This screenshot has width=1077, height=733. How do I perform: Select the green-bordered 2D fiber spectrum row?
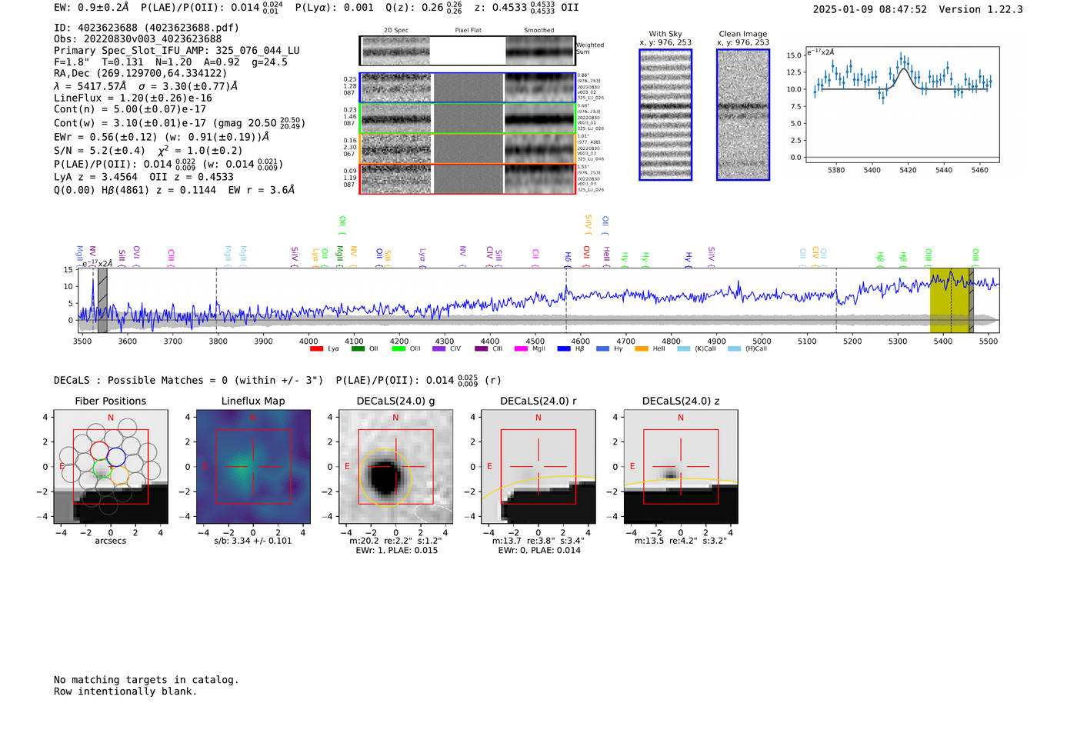(467, 118)
